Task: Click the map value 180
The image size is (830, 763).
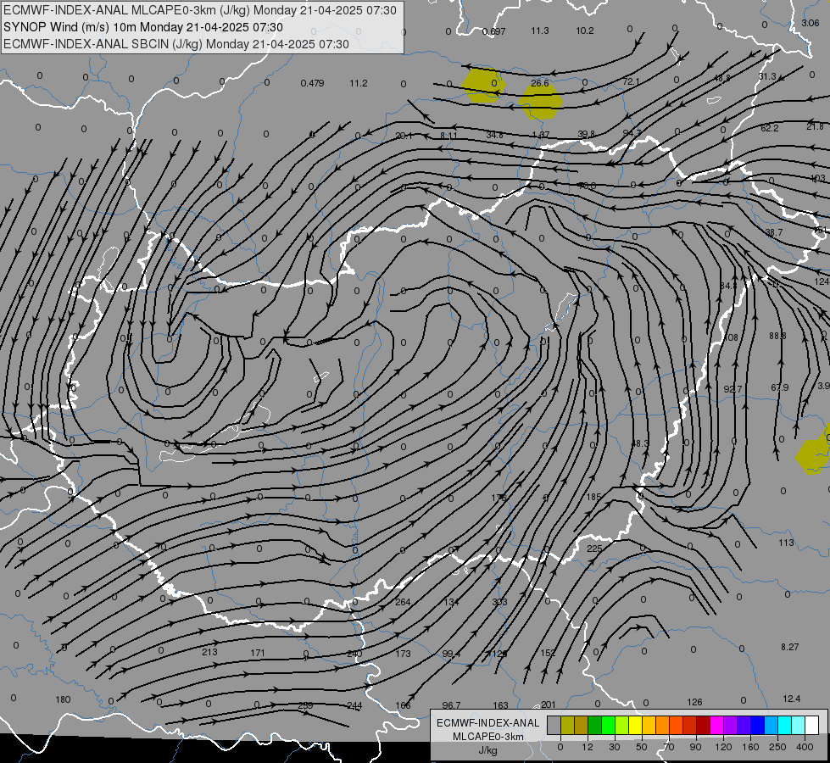Action: coord(63,699)
